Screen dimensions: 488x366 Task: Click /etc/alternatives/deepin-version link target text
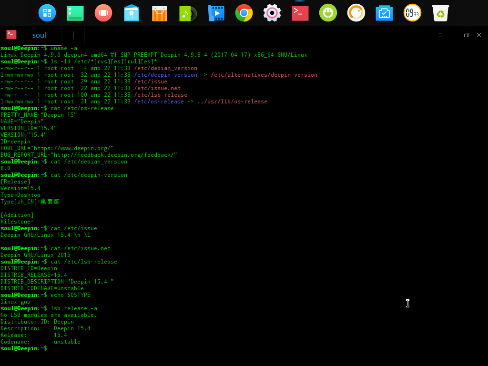[x=264, y=75]
